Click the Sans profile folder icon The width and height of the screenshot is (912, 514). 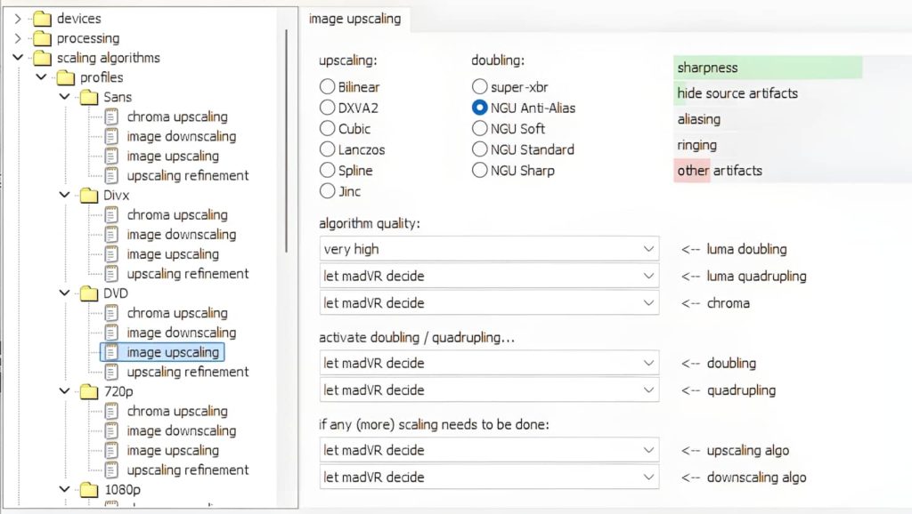coord(88,97)
